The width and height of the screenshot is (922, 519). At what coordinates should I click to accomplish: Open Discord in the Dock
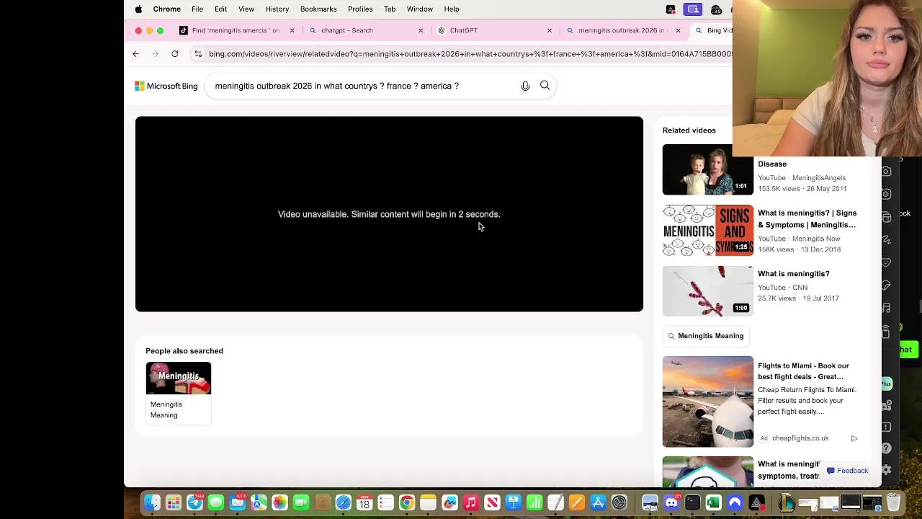click(x=671, y=502)
